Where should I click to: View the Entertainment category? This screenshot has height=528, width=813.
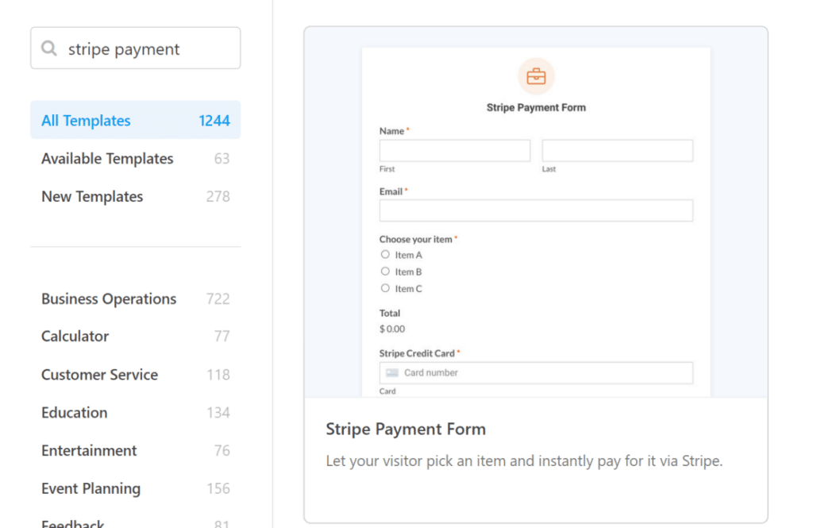89,450
